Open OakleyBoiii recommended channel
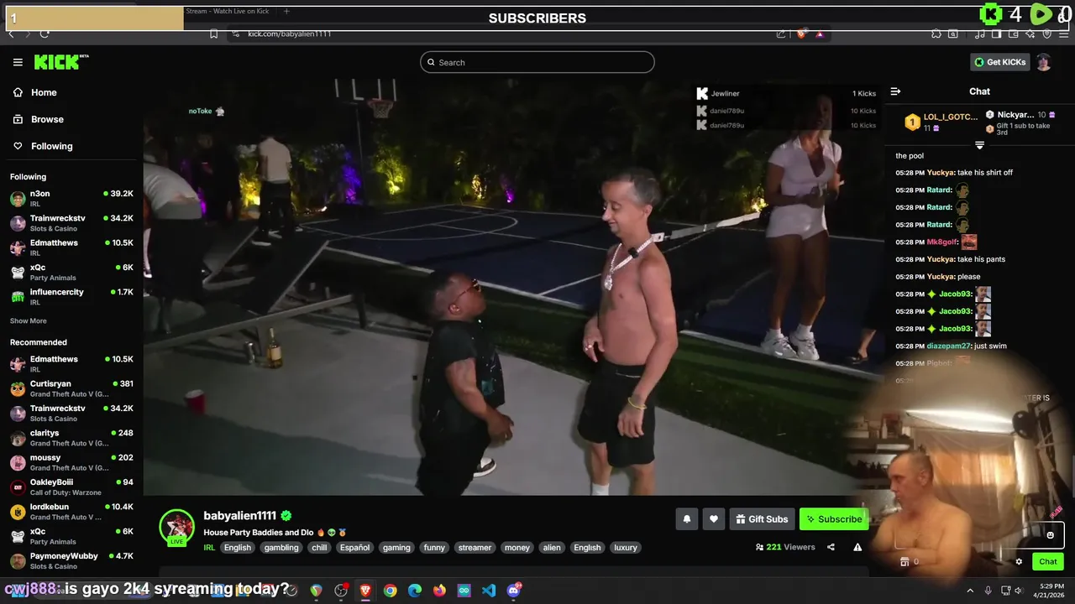Screen dimensions: 1075x604 click(71, 487)
